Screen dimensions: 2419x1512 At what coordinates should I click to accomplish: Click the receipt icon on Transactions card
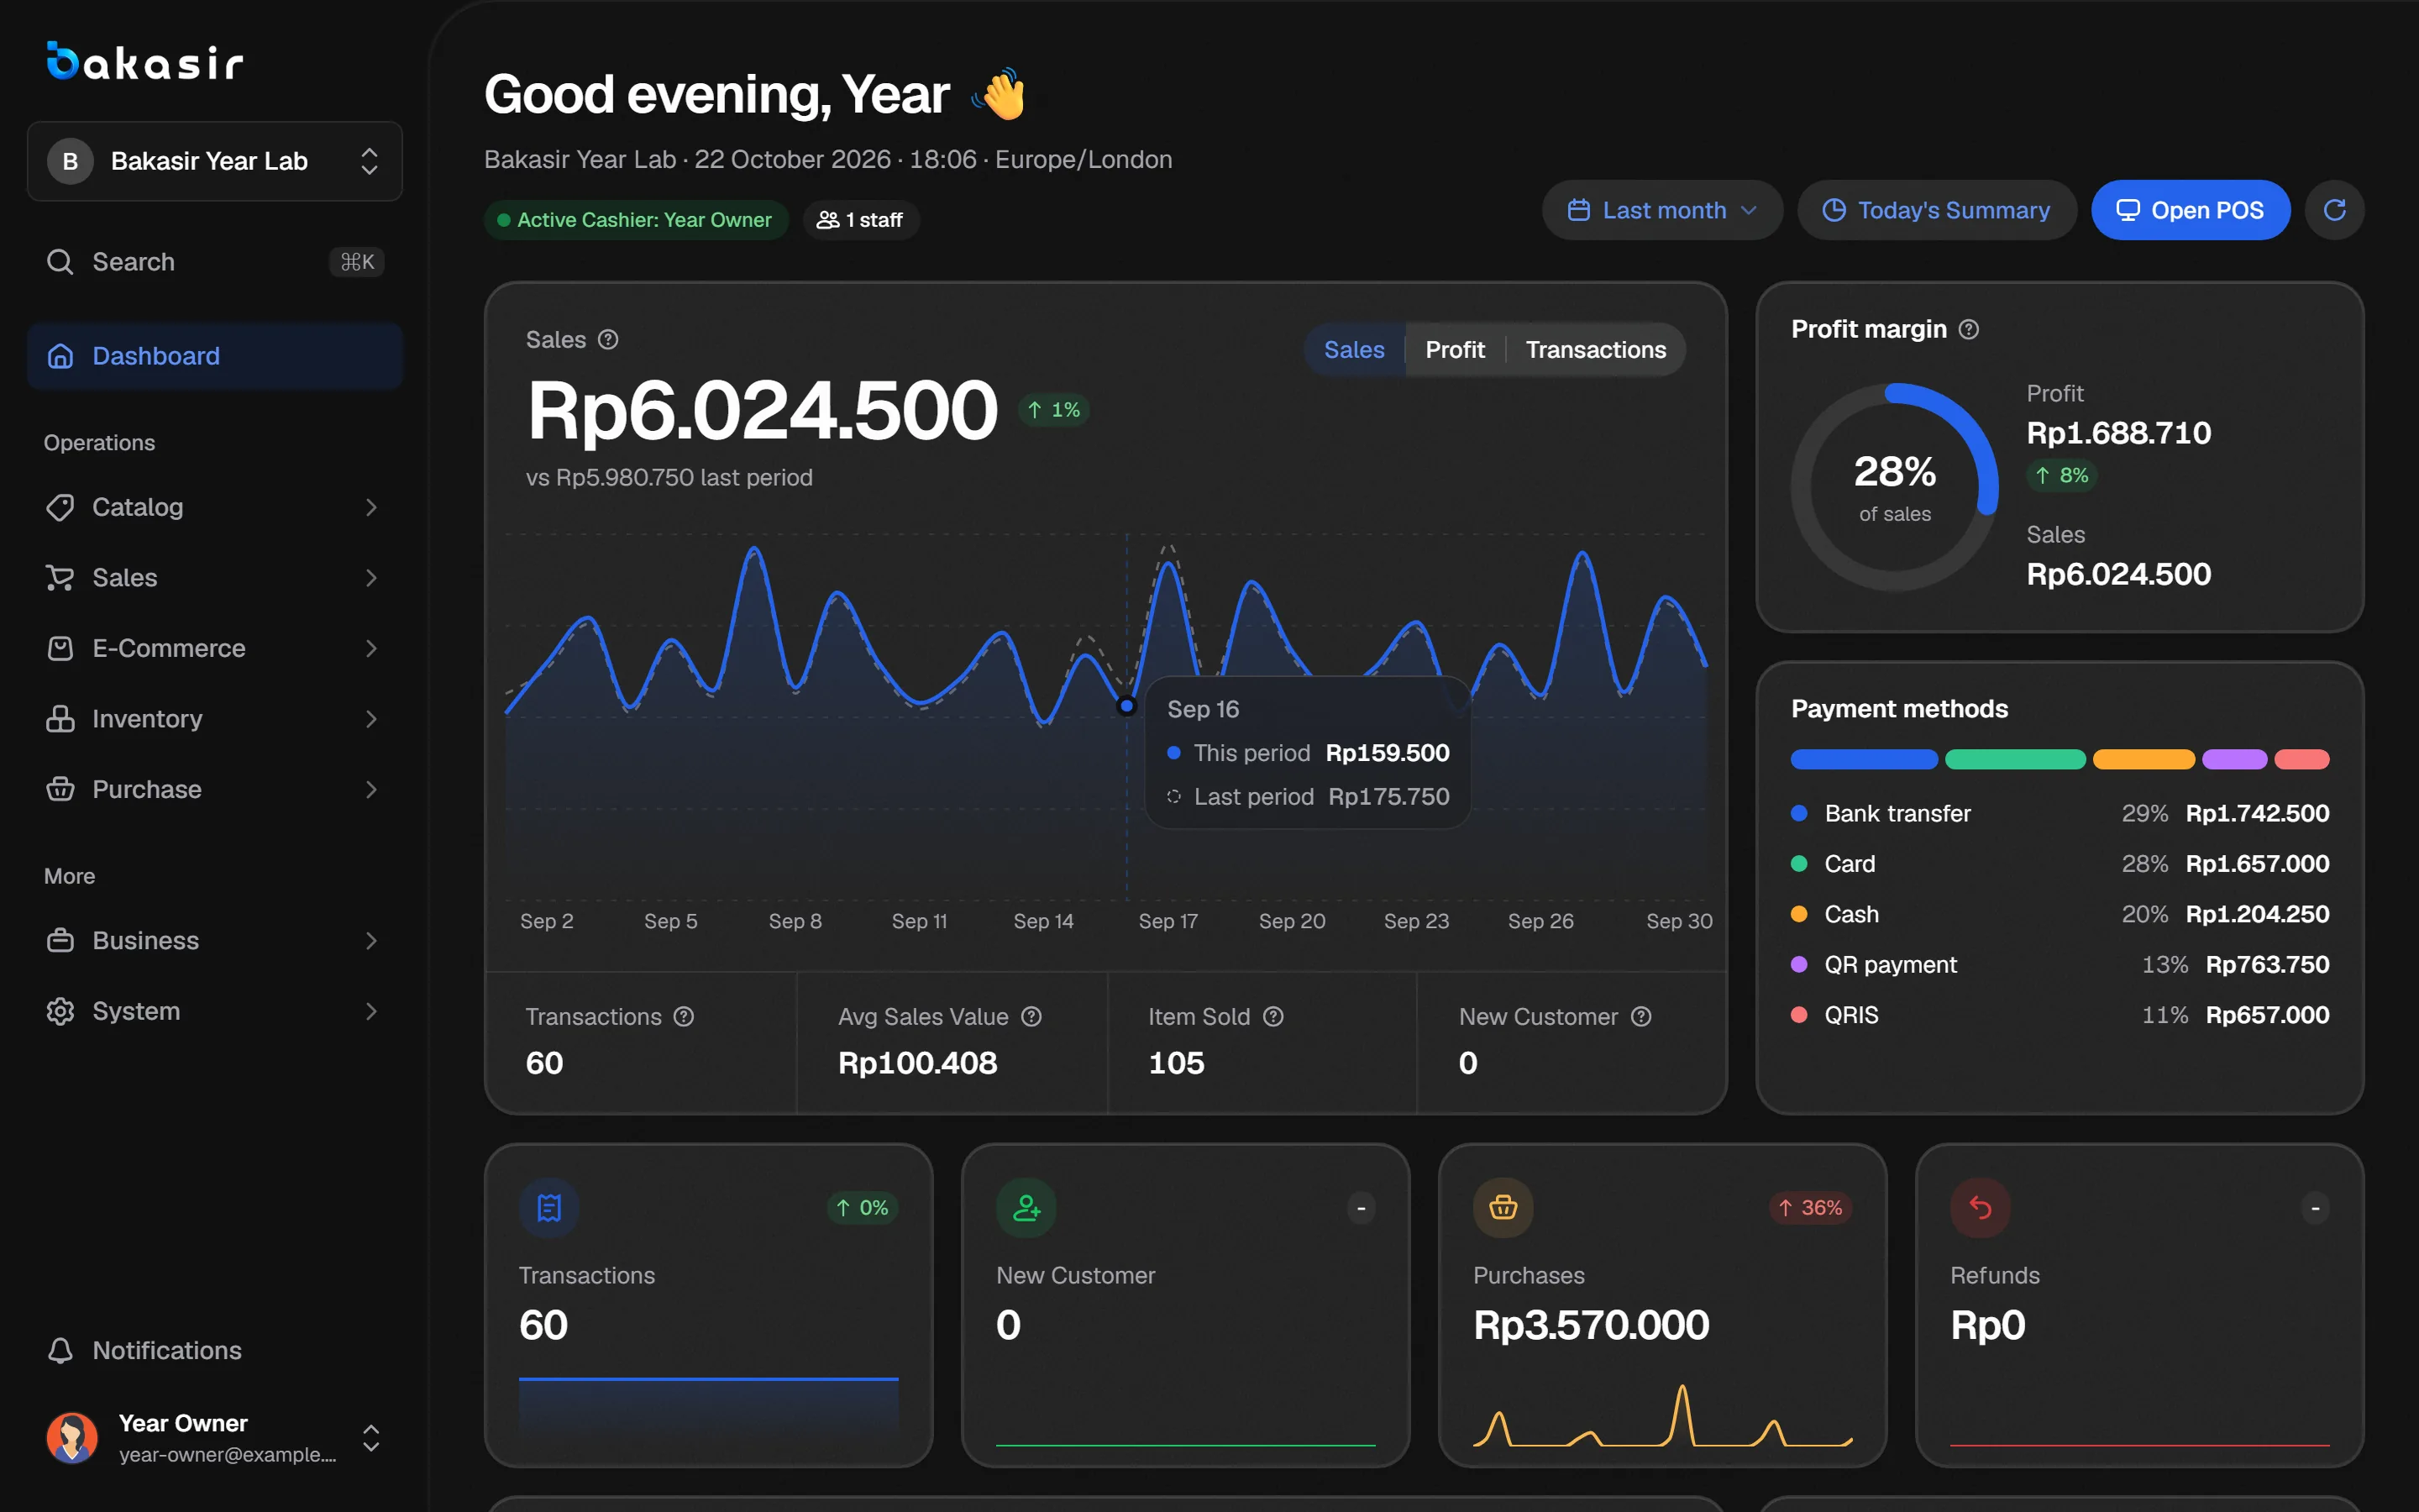pos(548,1208)
